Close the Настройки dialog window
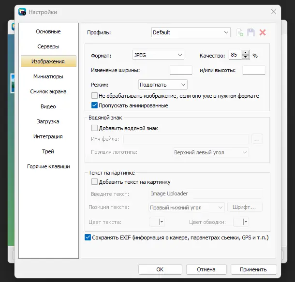295x282 pixels. (x=274, y=12)
